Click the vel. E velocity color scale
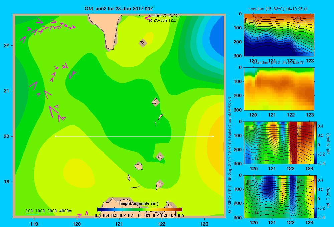 tap(316, 197)
